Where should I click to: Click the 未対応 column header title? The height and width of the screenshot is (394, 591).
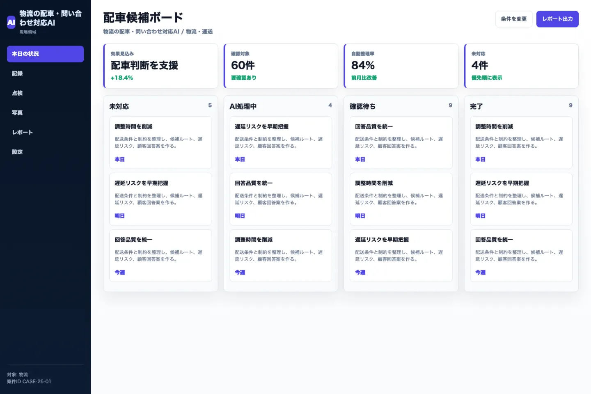[x=119, y=106]
